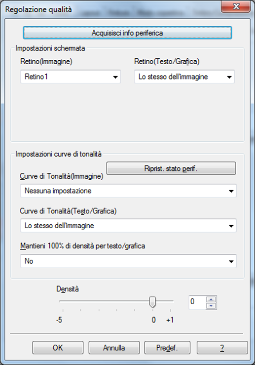Increase density with the up spinner arrow

pos(211,299)
